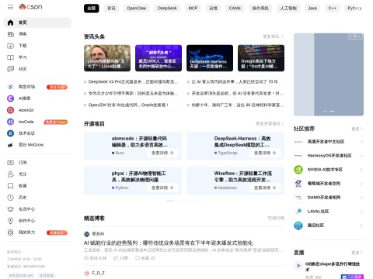Open the 订阅 subscription icon

10,163
